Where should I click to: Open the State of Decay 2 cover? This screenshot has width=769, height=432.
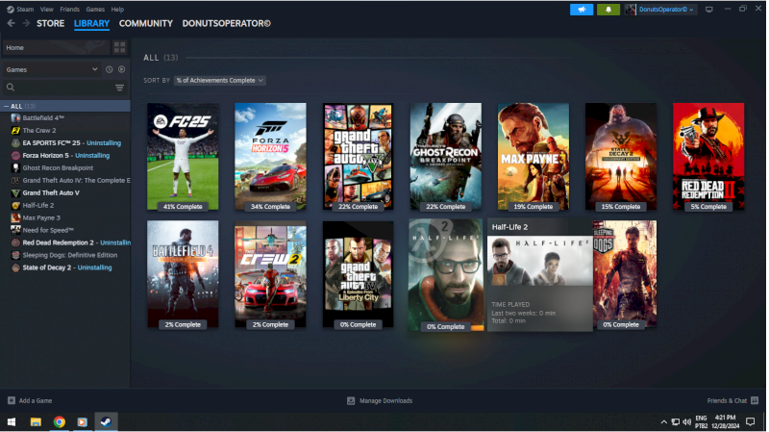pyautogui.click(x=621, y=156)
